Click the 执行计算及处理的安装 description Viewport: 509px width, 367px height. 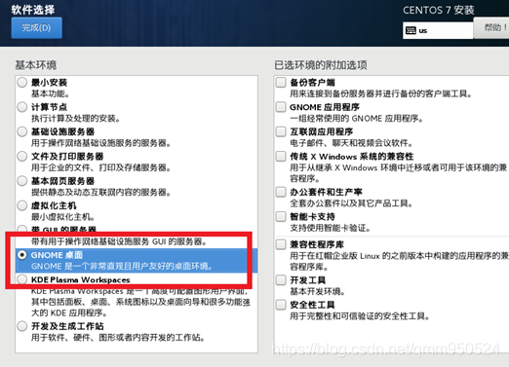click(x=76, y=119)
